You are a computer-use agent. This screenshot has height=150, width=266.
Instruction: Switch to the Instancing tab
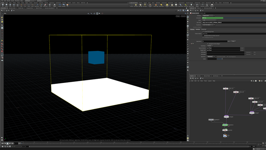[x=204, y=29]
